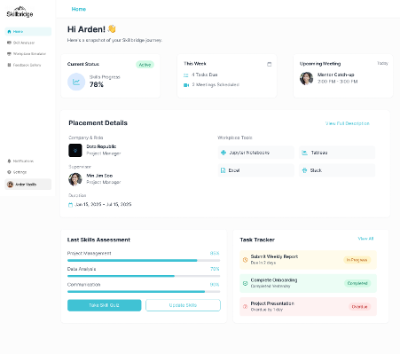Click the calendar icon in the This Week card

(x=270, y=64)
